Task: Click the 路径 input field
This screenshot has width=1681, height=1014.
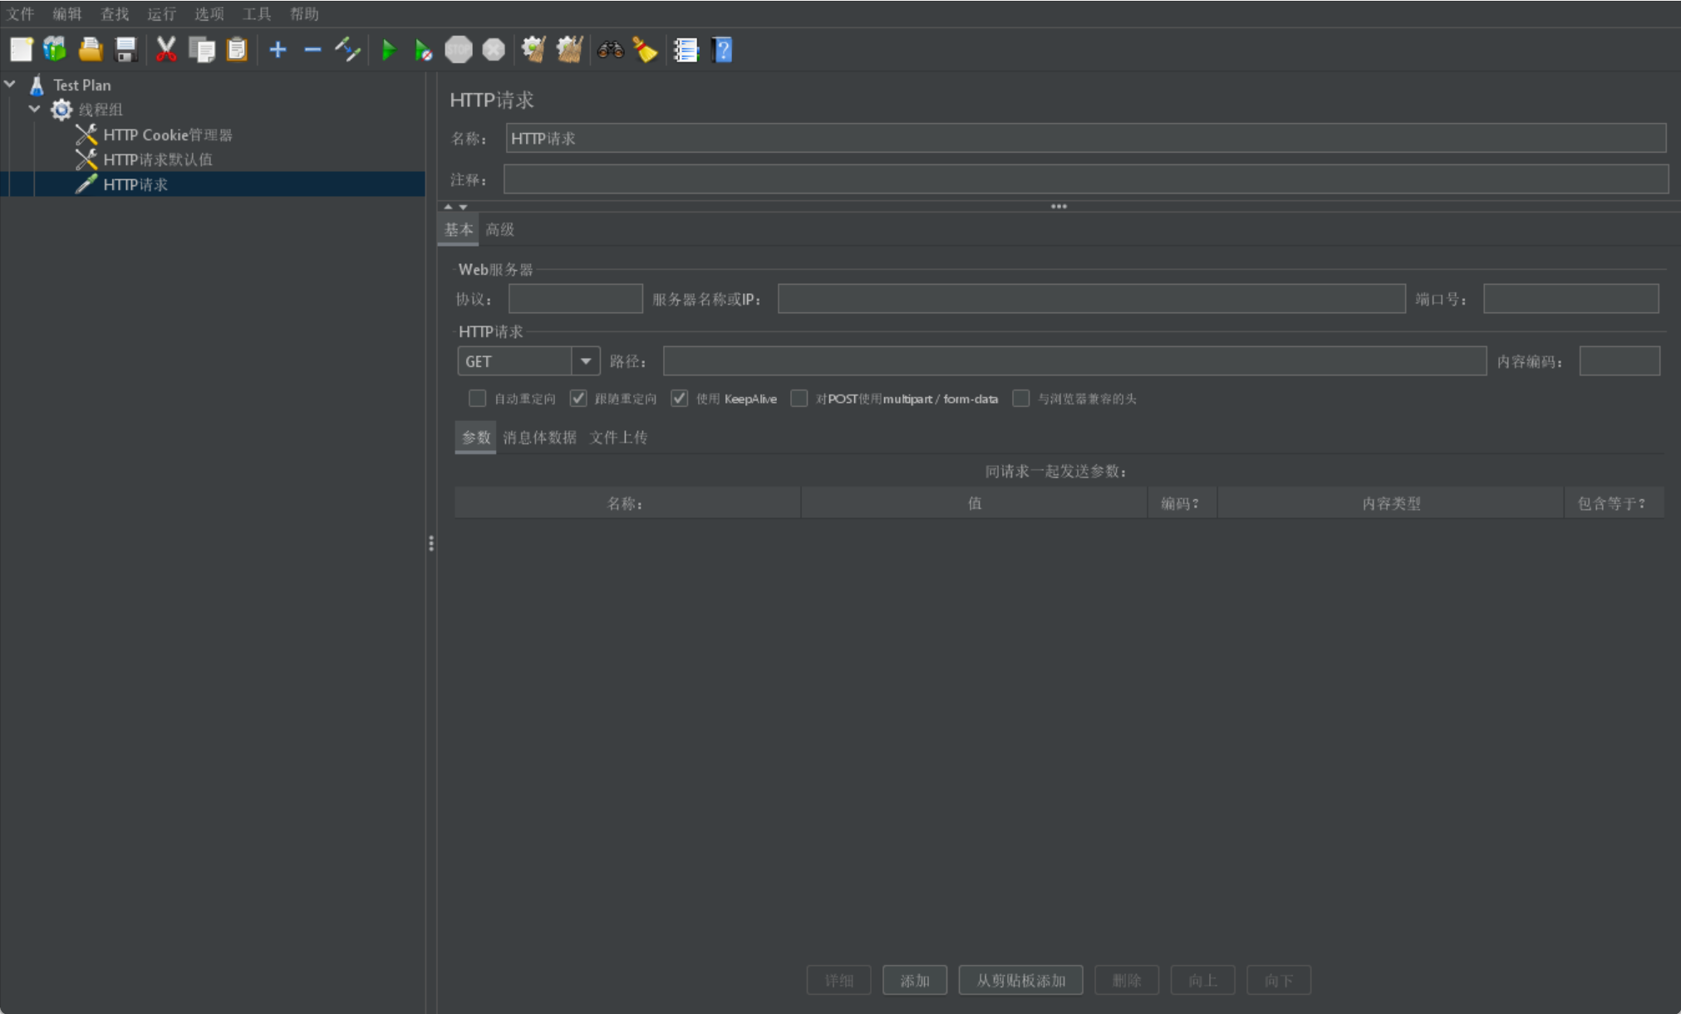Action: coord(1074,361)
